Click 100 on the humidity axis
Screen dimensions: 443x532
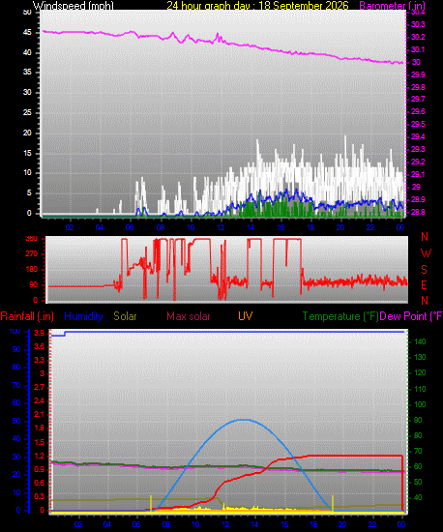click(15, 331)
